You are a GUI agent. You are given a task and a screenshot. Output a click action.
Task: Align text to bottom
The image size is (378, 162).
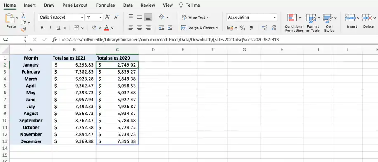click(x=148, y=17)
